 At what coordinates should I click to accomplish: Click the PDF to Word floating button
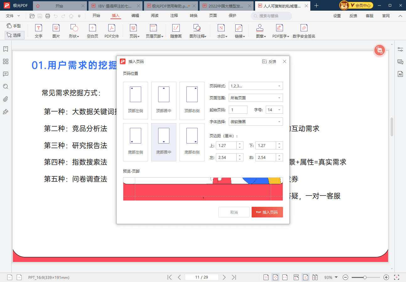pos(380,50)
